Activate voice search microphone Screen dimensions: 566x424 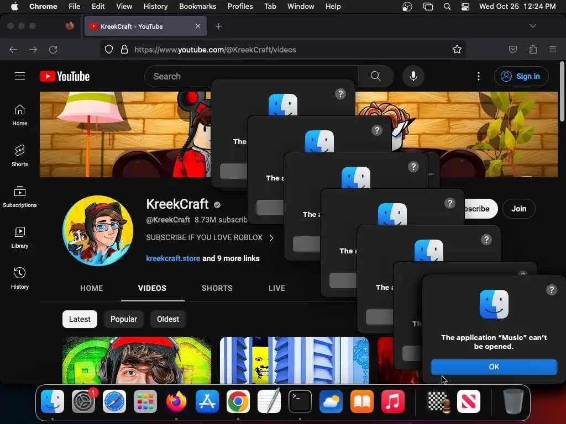413,76
